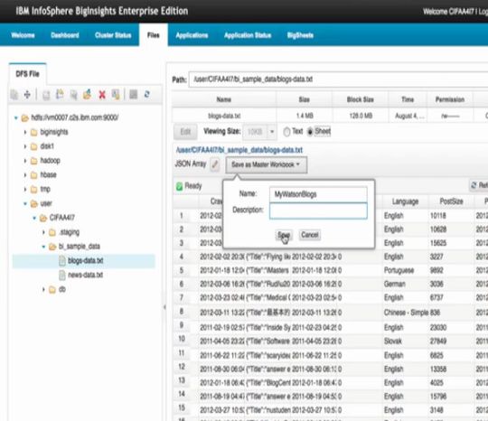Image resolution: width=488 pixels, height=421 pixels.
Task: Click the Cancel button in the popup
Action: [x=310, y=235]
